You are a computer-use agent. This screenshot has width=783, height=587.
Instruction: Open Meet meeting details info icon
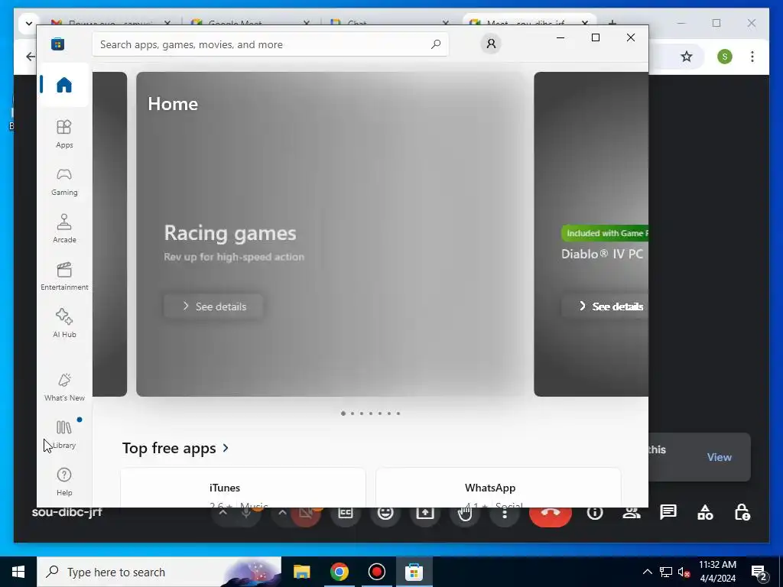pyautogui.click(x=595, y=513)
